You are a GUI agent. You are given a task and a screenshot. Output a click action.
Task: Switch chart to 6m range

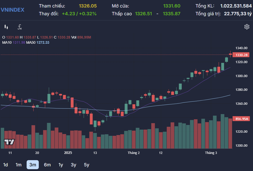tap(47, 165)
